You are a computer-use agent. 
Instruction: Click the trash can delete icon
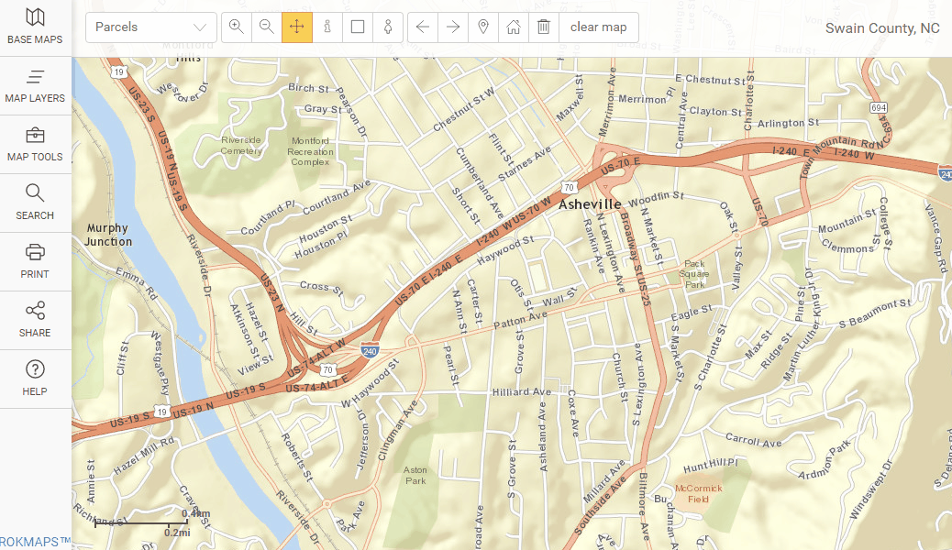click(544, 27)
